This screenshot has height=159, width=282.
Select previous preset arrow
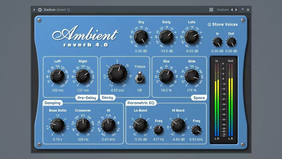[232, 10]
